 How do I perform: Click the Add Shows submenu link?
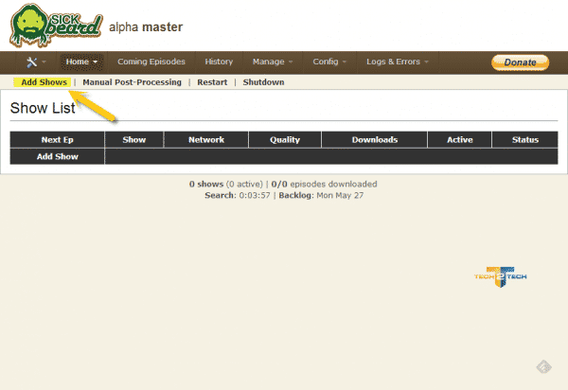[x=44, y=82]
